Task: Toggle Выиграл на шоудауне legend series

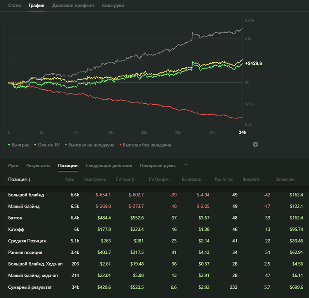Action: tap(90, 145)
